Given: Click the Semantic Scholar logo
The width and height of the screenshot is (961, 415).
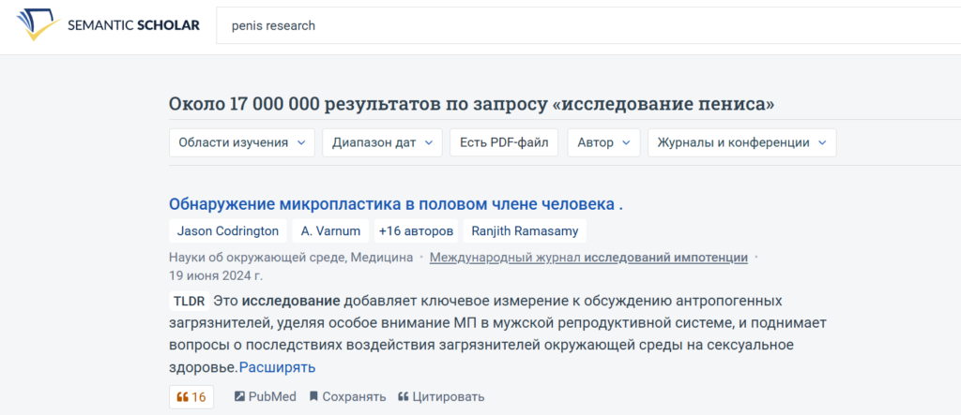Looking at the screenshot, I should point(108,25).
